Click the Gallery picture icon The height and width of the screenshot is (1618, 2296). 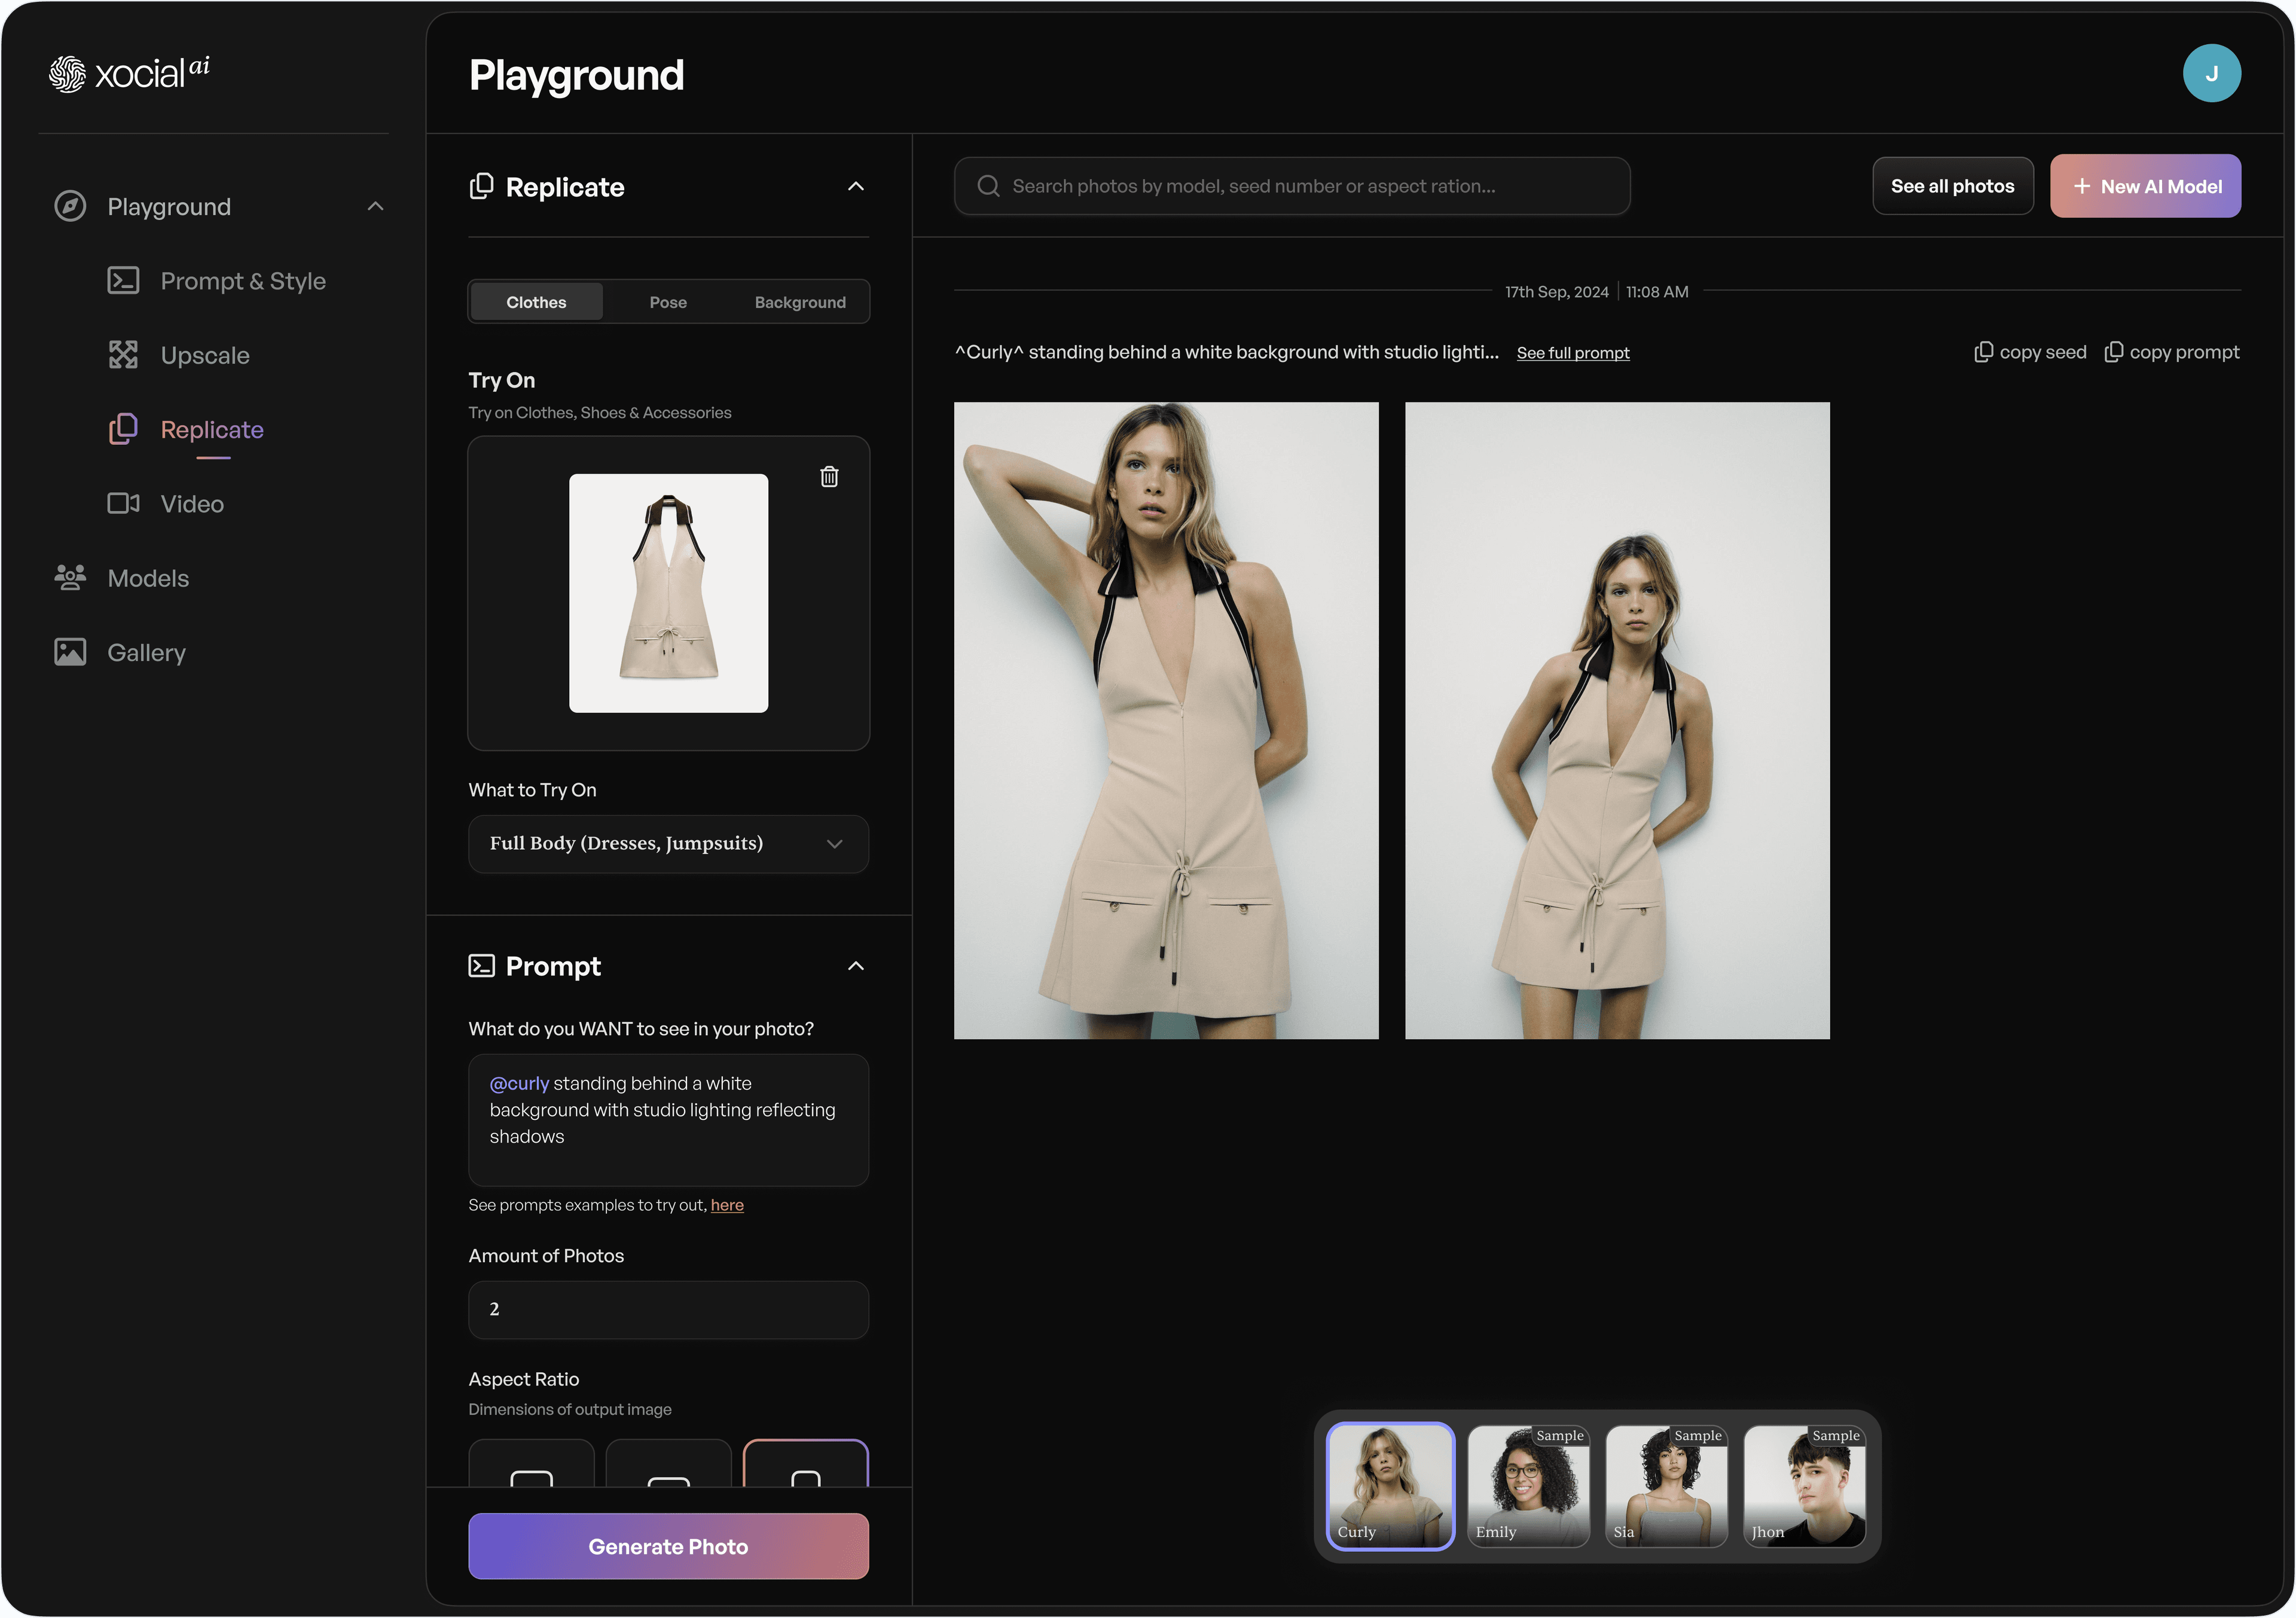(x=70, y=652)
